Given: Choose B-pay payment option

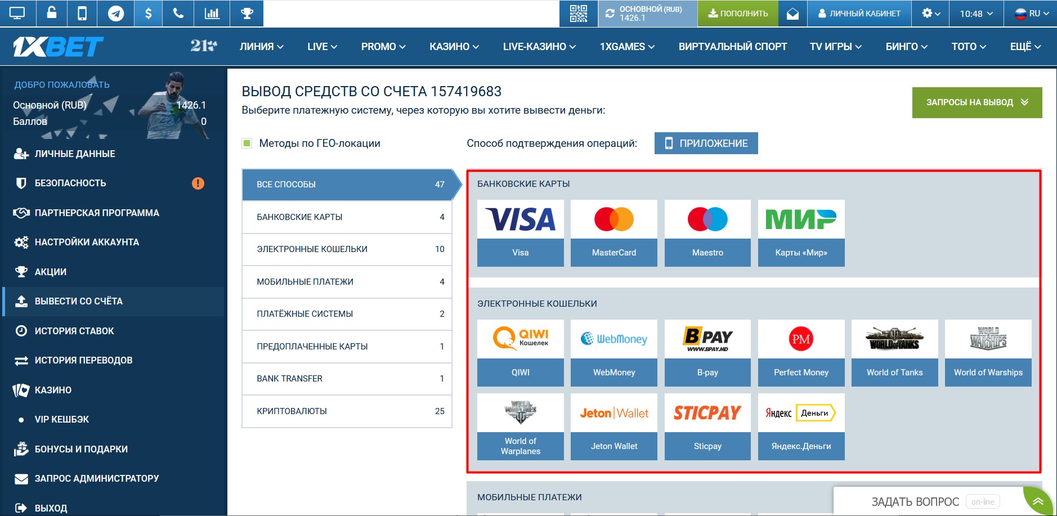Looking at the screenshot, I should (707, 353).
